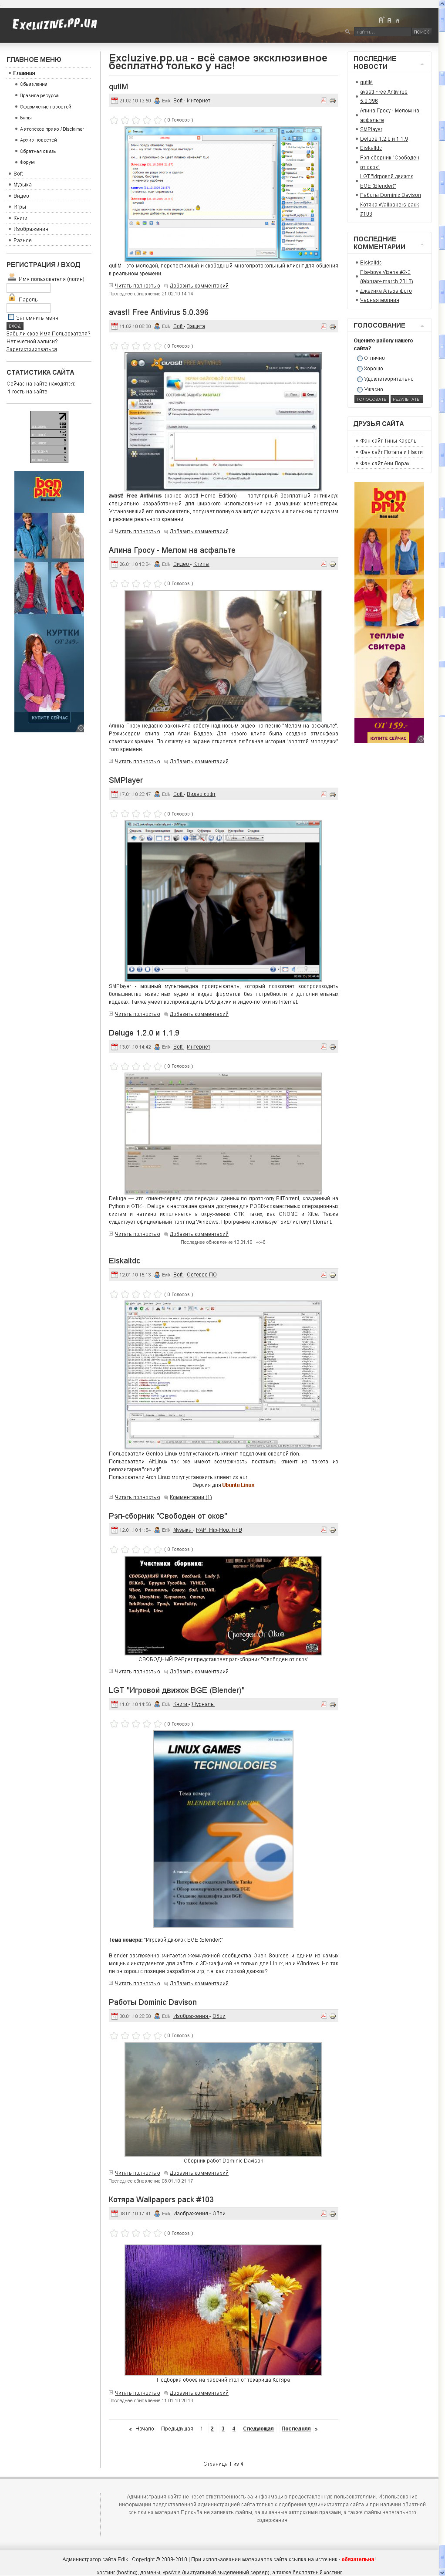Click the bonprix теплые свитера banner
The width and height of the screenshot is (445, 2576).
click(389, 612)
